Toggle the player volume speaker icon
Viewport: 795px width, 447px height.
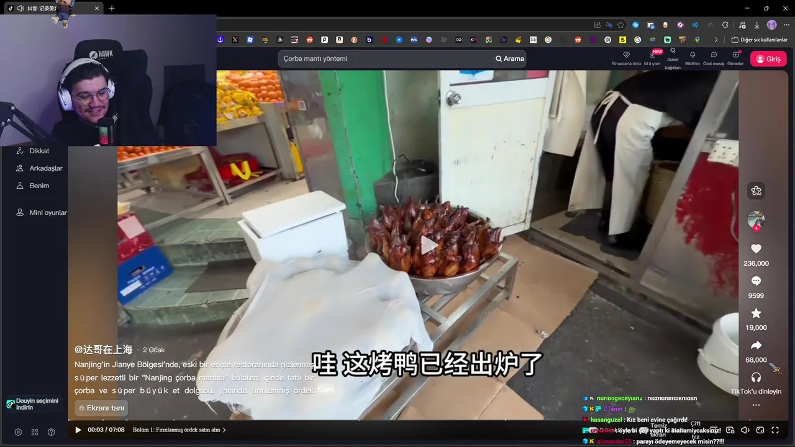pyautogui.click(x=745, y=430)
